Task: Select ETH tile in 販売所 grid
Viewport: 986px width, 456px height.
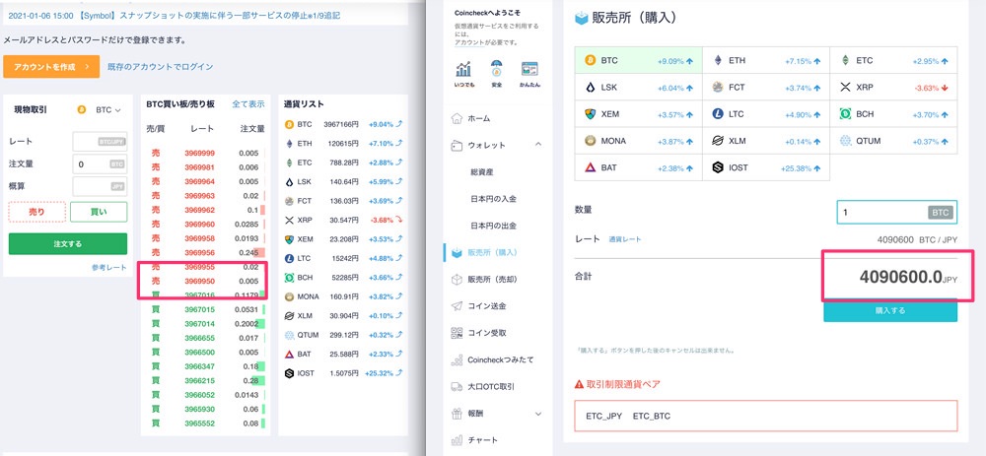Action: click(766, 61)
